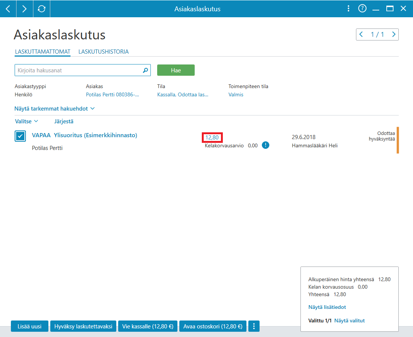The image size is (413, 337).
Task: Open the Tila filter Kassalla, Odottaa las...
Action: [x=183, y=94]
